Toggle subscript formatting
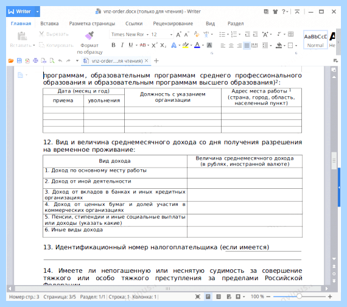347x307 pixels. click(163, 46)
